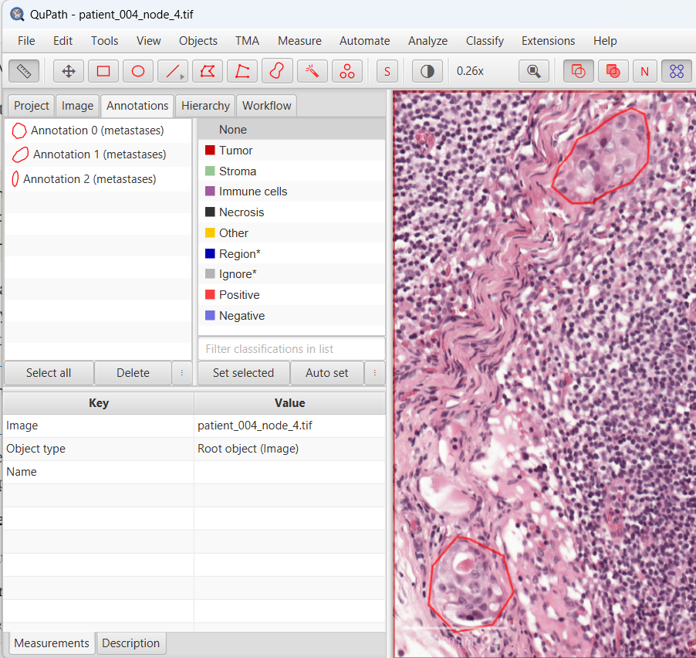Select the Polygon annotation tool
Image resolution: width=696 pixels, height=658 pixels.
(208, 71)
